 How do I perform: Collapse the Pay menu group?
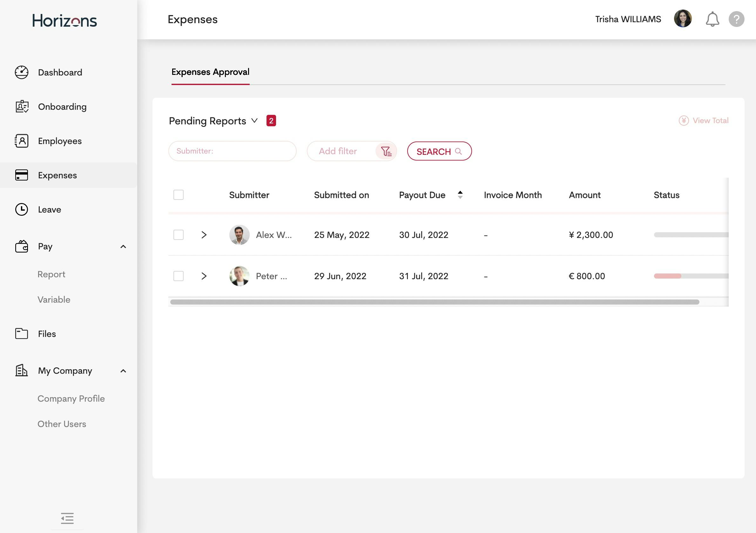pyautogui.click(x=124, y=246)
